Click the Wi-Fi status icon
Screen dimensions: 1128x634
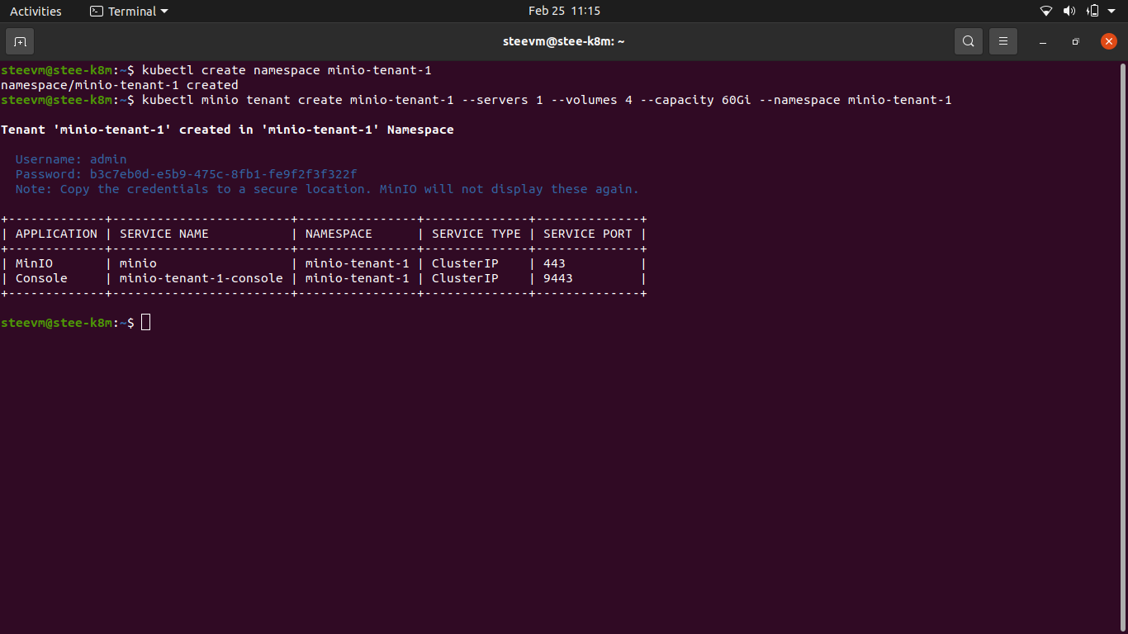[x=1045, y=11]
